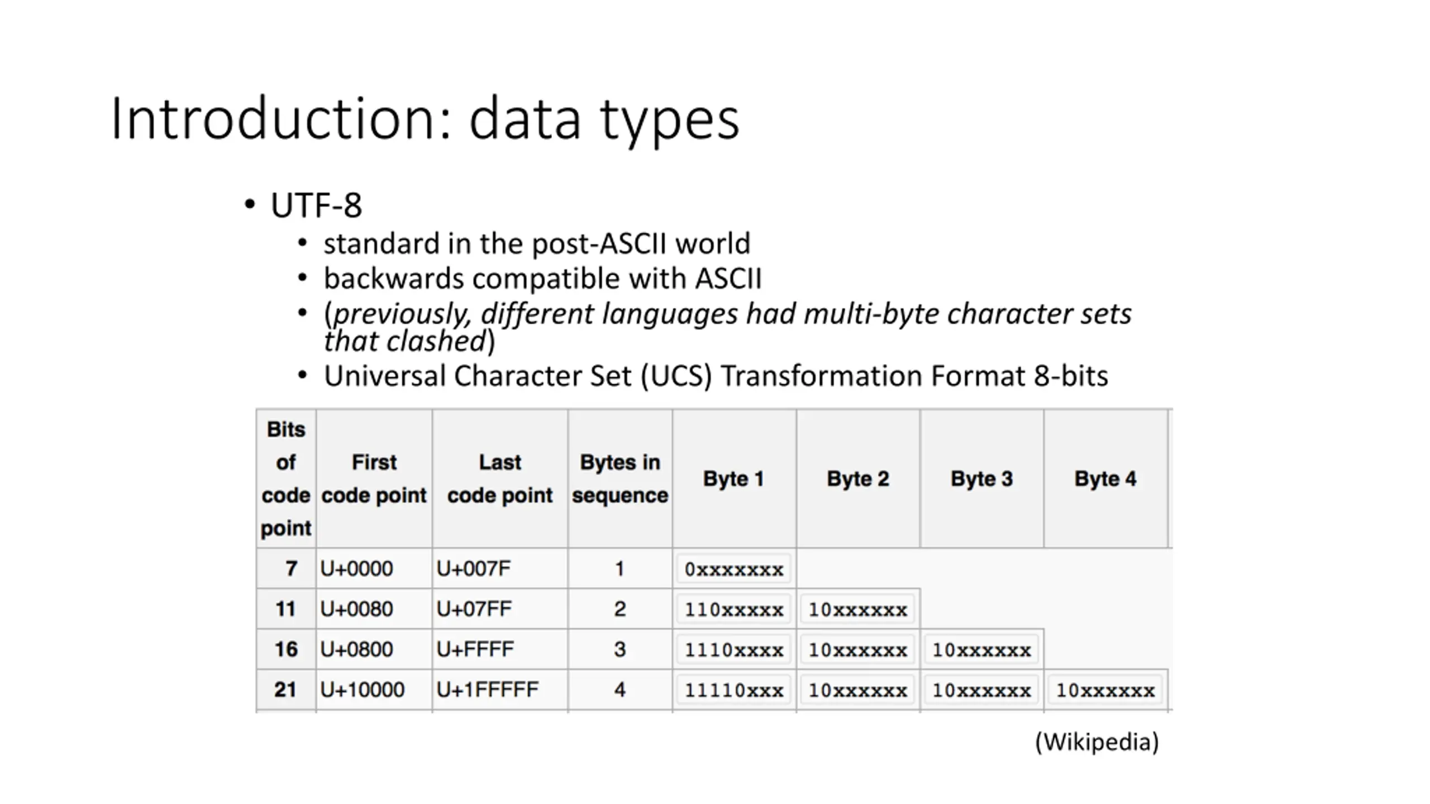
Task: Click the slide title Introduction: data types
Action: (425, 119)
